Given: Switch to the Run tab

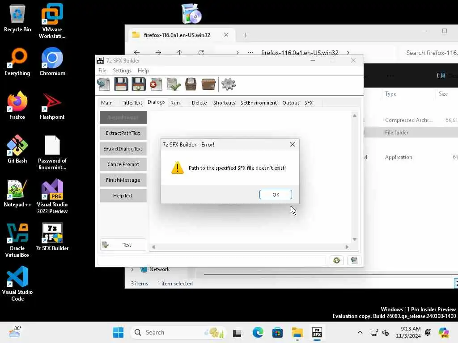Looking at the screenshot, I should (175, 103).
